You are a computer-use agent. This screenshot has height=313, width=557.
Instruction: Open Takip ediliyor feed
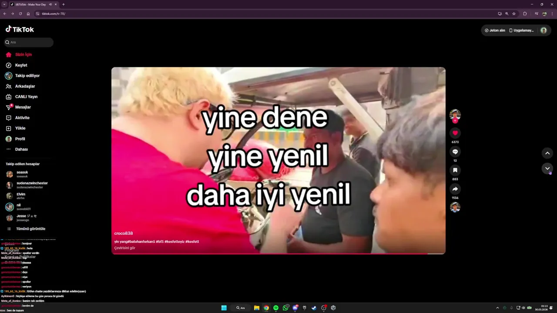pyautogui.click(x=23, y=76)
